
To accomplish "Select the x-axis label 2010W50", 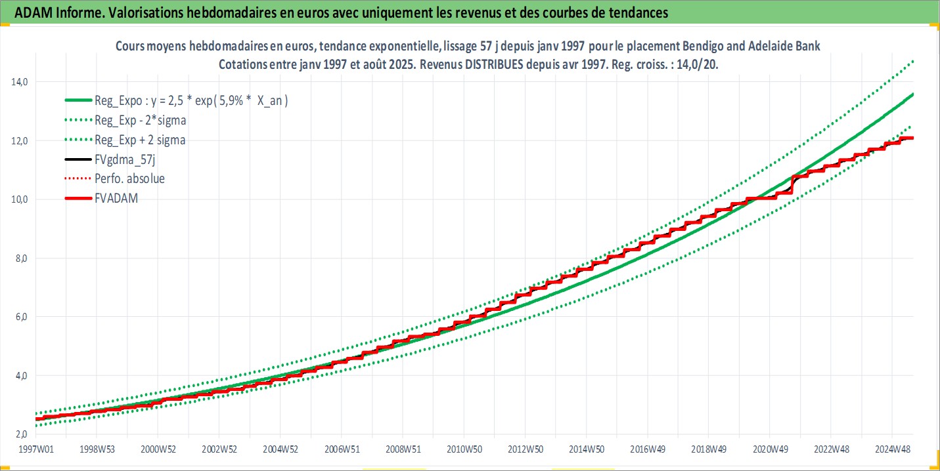I will click(464, 449).
